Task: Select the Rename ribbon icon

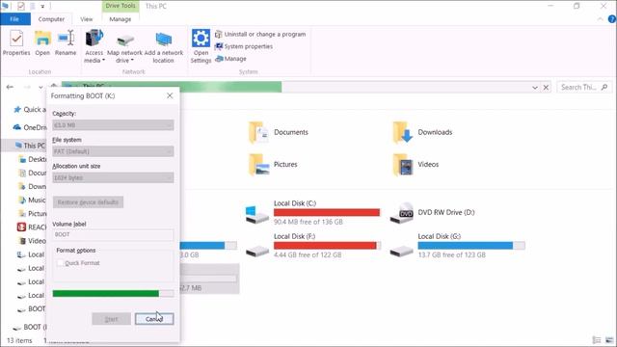Action: tap(66, 43)
